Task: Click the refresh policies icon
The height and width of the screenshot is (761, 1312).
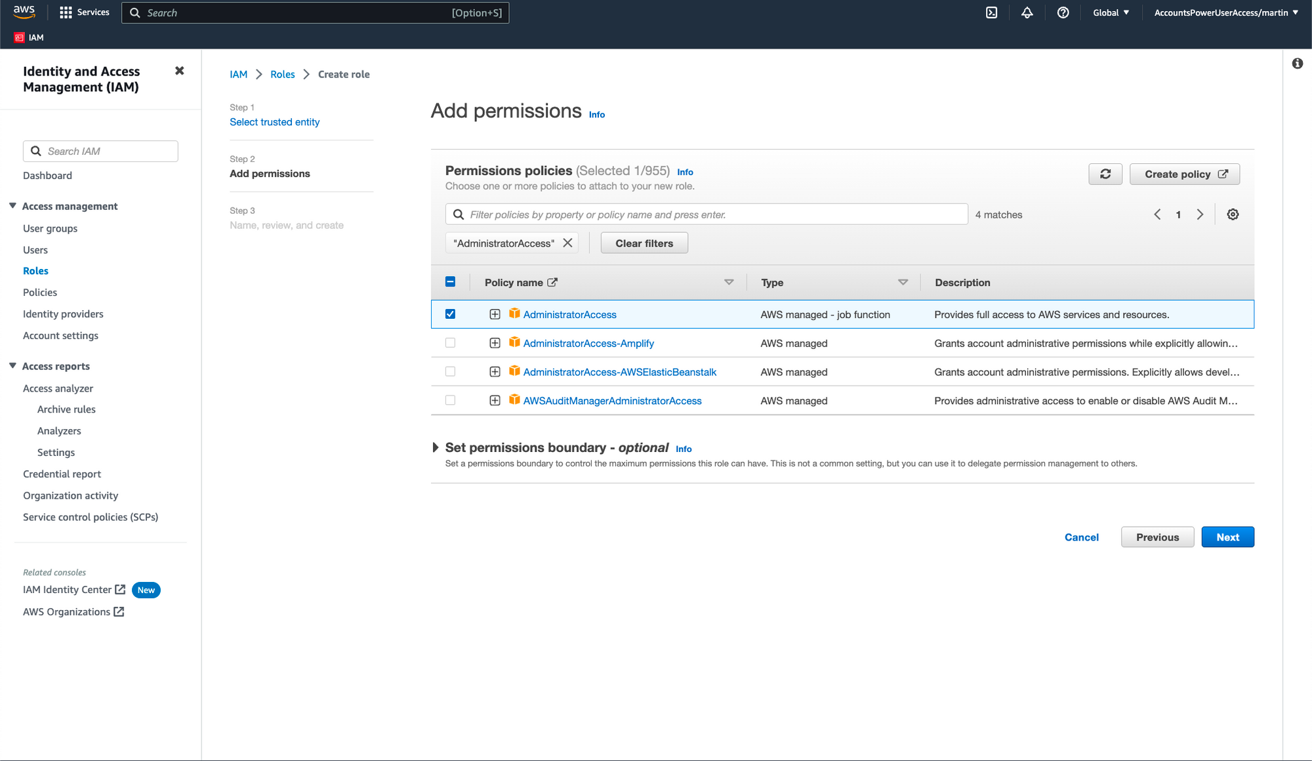Action: point(1105,174)
